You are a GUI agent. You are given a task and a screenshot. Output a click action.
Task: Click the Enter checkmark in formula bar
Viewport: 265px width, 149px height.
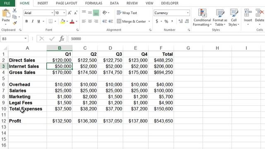point(52,38)
